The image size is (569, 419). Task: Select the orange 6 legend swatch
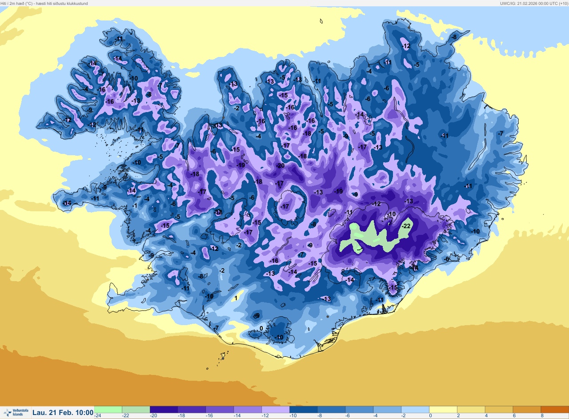pyautogui.click(x=527, y=409)
